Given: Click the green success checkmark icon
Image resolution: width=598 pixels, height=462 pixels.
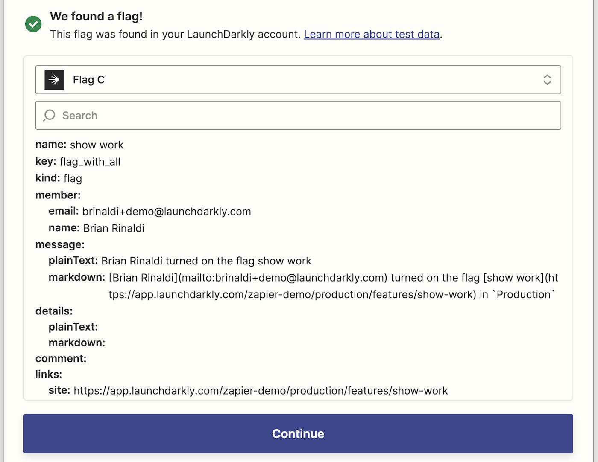Looking at the screenshot, I should [33, 24].
